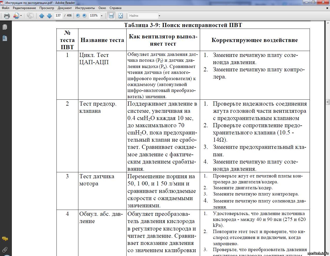Open the Attachments paperclip panel
Image resolution: width=330 pixels, height=256 pixels.
(x=5, y=249)
